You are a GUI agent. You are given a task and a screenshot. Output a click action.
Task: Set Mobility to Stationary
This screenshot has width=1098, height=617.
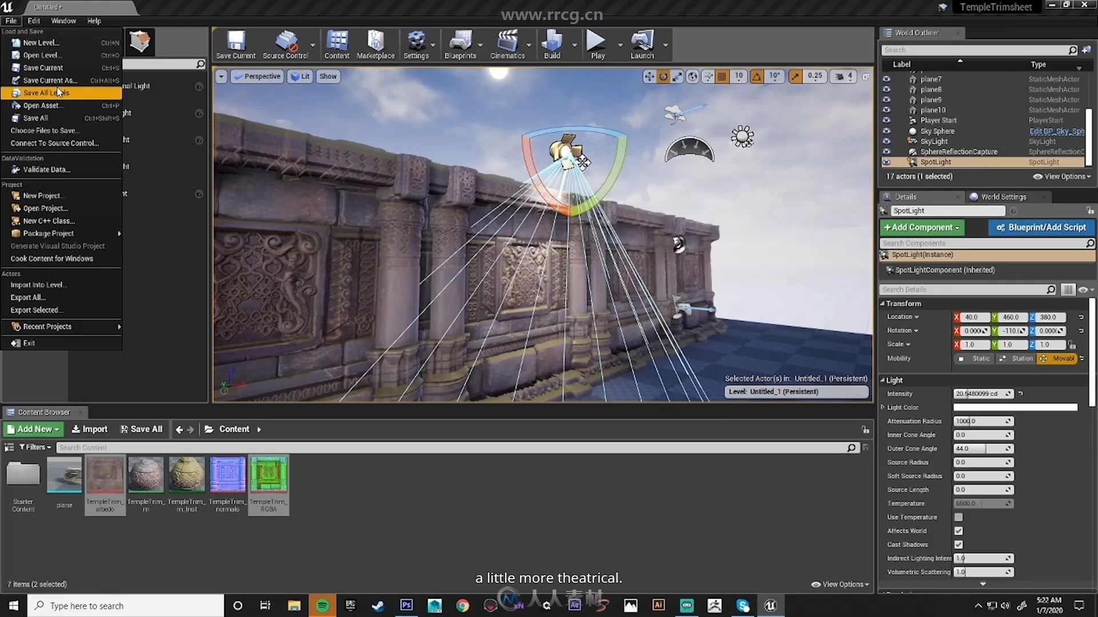1016,359
